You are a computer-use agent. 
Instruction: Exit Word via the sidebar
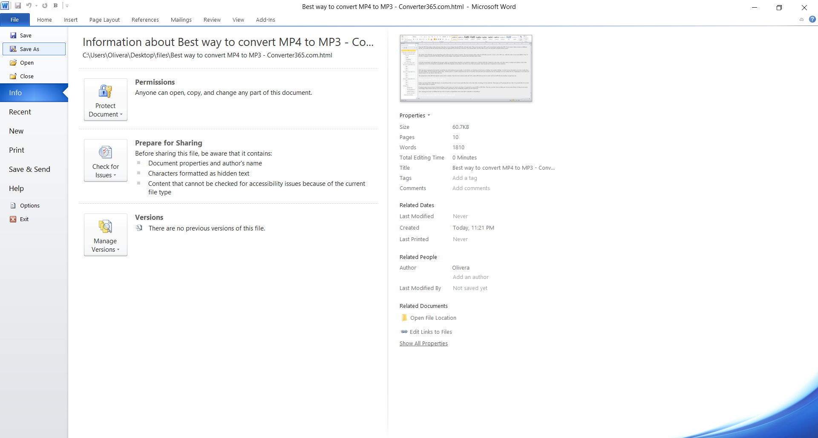tap(24, 219)
